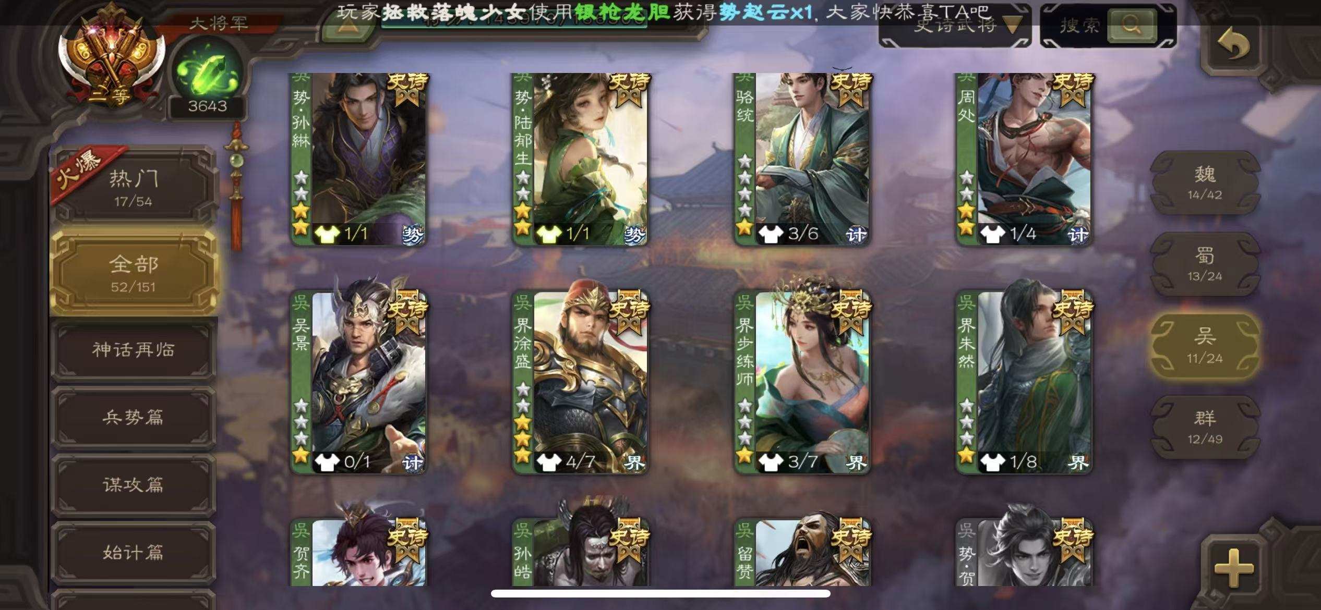This screenshot has width=1321, height=610.
Task: Filter by 群 faction
Action: tap(1205, 428)
